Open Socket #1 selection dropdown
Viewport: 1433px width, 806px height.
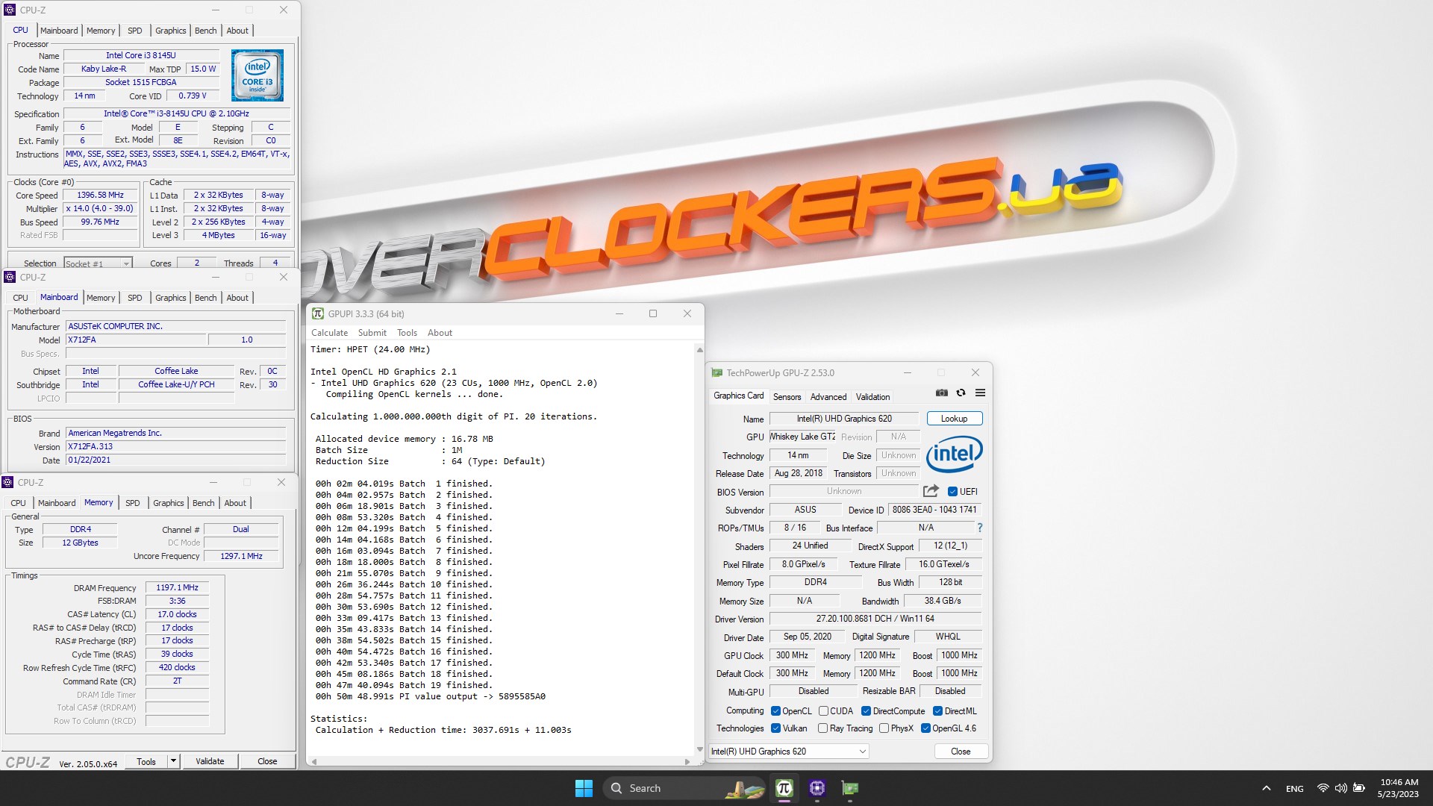click(98, 263)
